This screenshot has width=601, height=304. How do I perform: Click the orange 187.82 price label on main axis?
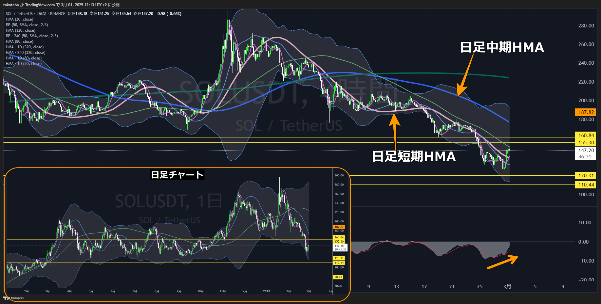click(586, 112)
